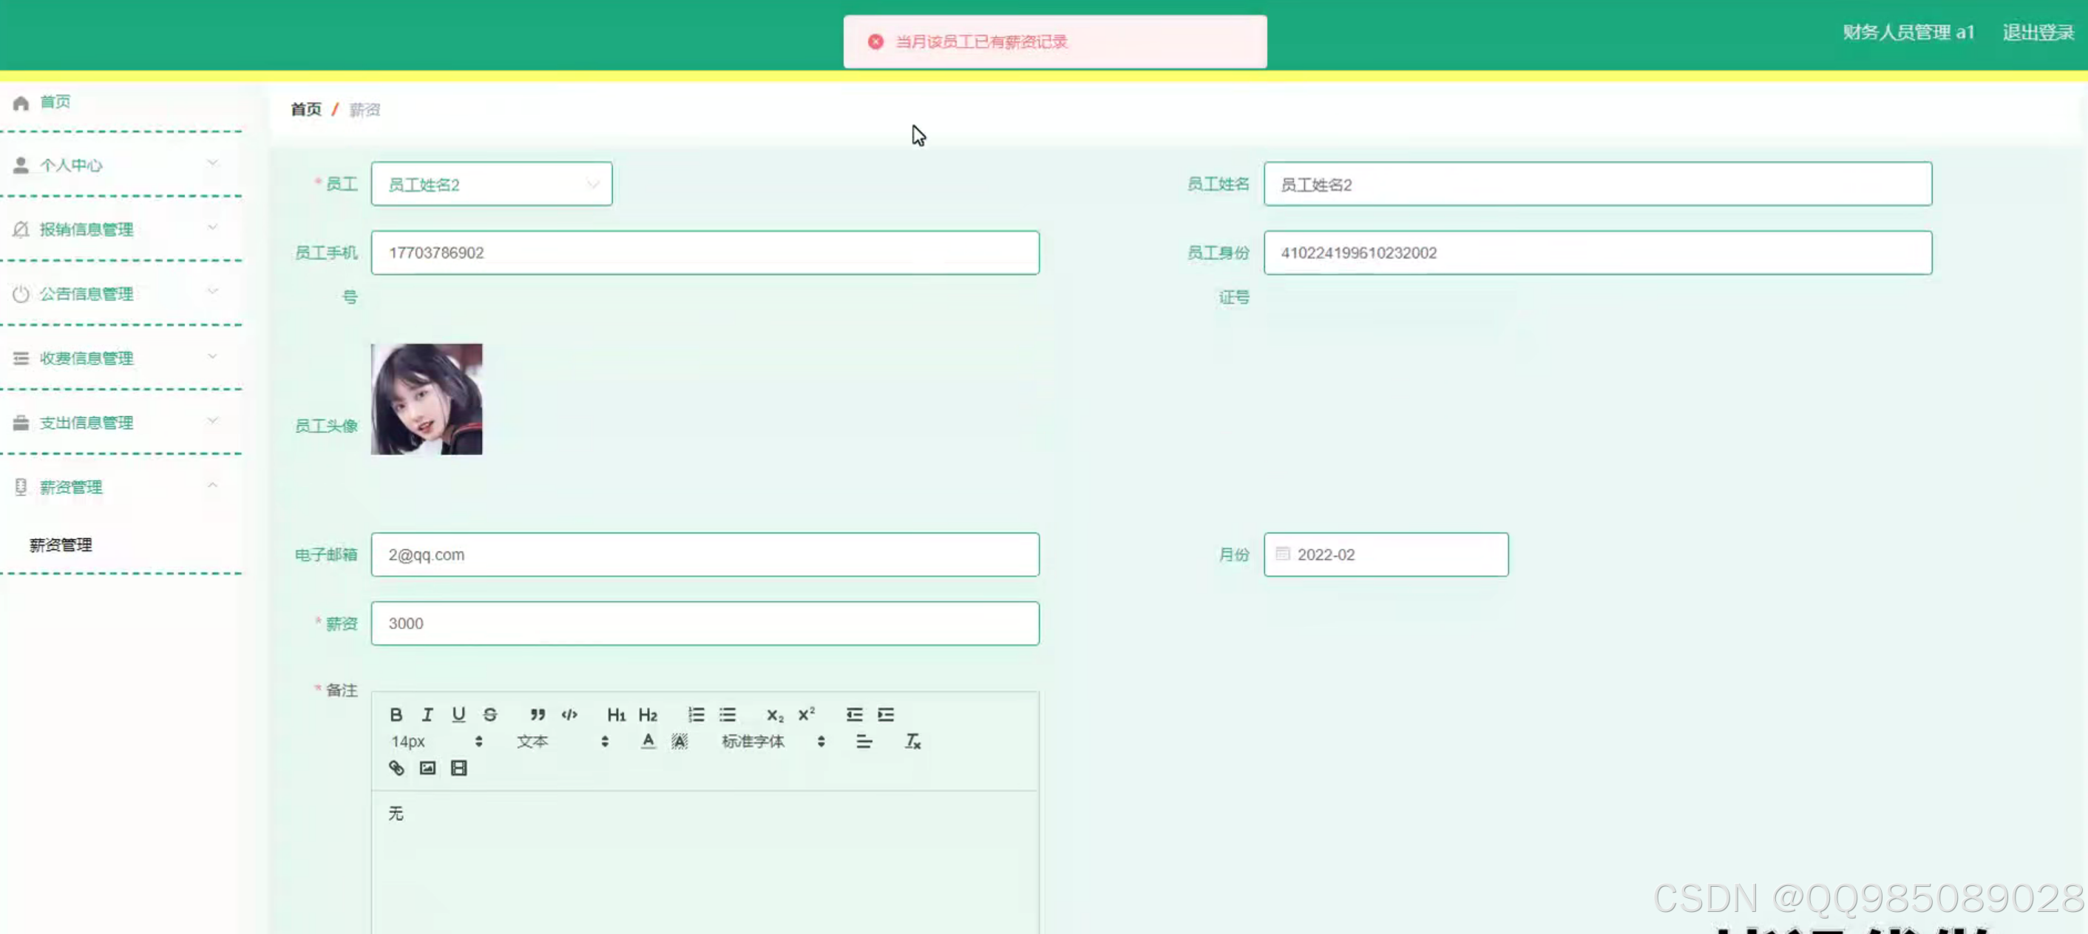The width and height of the screenshot is (2088, 934).
Task: Open the 标准字体 font family dropdown
Action: click(772, 741)
